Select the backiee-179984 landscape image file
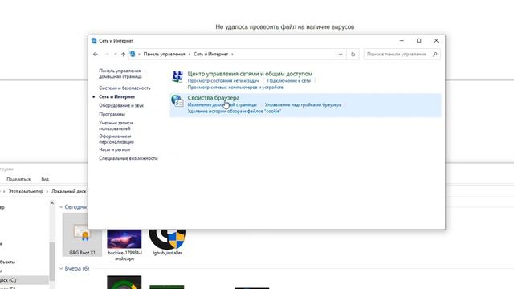This screenshot has width=514, height=289. (124, 246)
